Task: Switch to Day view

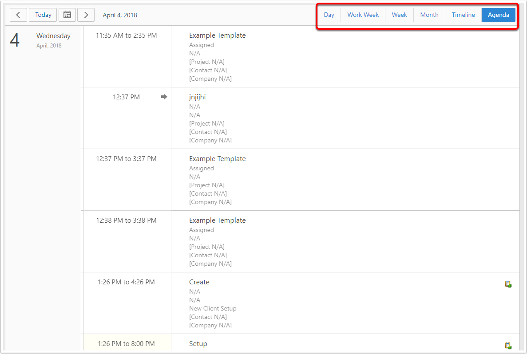Action: [329, 15]
